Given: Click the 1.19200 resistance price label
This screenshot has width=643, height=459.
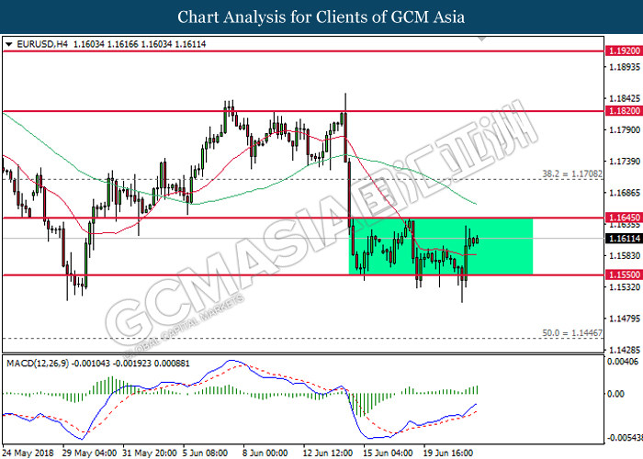Looking at the screenshot, I should pos(624,50).
